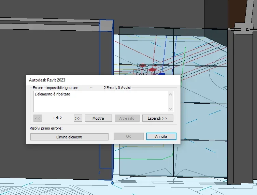The height and width of the screenshot is (195, 257).
Task: Click the blue endpoint grip below the wall
Action: point(112,183)
